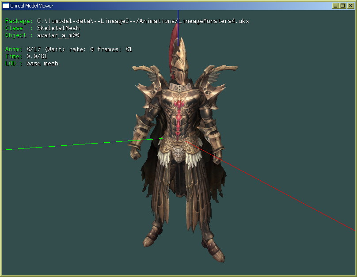Click the Time 0.0/81 readout
Screen dimensions: 357x277
pyautogui.click(x=26, y=56)
